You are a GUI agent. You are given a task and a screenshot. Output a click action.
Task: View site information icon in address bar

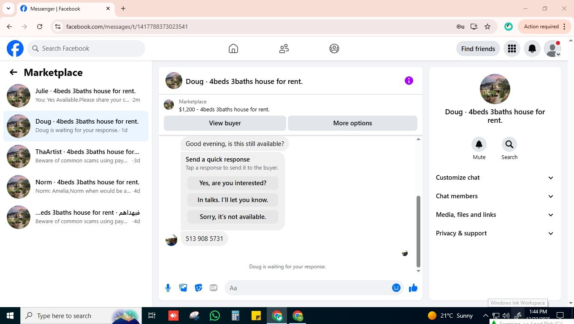pos(58,27)
